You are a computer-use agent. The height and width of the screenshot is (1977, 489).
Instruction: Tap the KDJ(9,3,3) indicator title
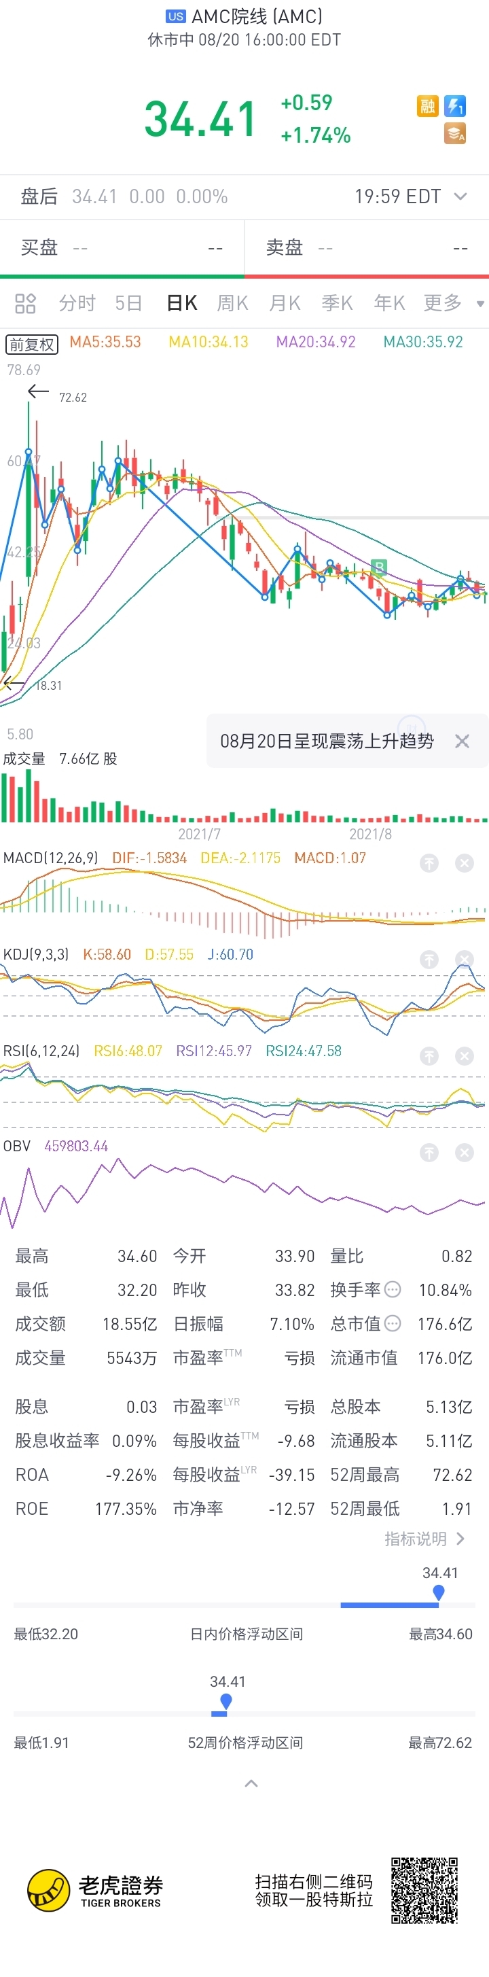(36, 955)
